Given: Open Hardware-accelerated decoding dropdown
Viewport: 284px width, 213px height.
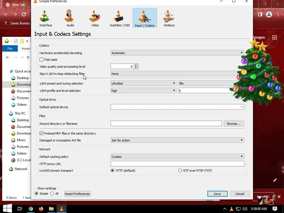Looking at the screenshot, I should [x=177, y=53].
